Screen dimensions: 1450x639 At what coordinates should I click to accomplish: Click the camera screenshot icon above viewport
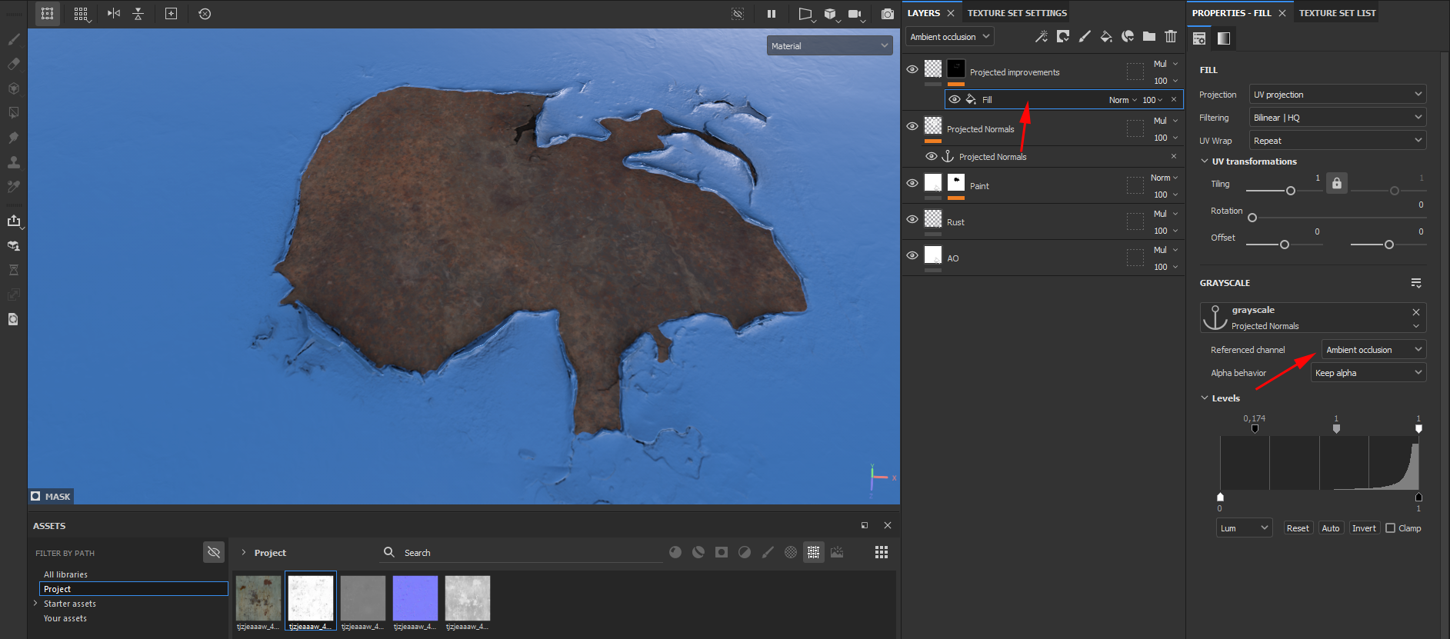[887, 14]
